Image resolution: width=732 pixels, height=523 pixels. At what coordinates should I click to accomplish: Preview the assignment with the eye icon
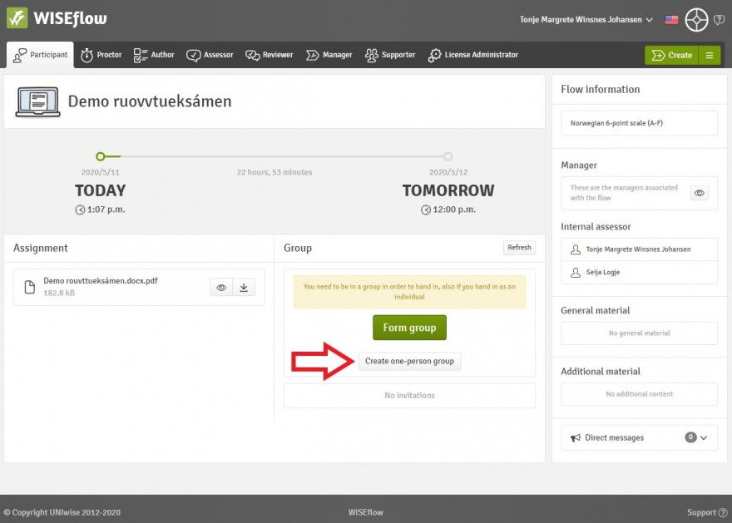point(221,288)
